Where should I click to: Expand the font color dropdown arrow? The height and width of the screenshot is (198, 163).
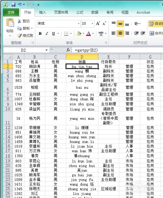pos(93,34)
